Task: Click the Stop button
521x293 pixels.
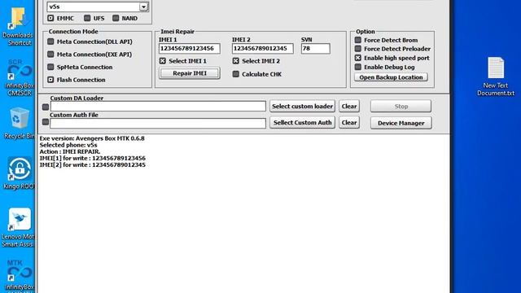Action: tap(401, 107)
